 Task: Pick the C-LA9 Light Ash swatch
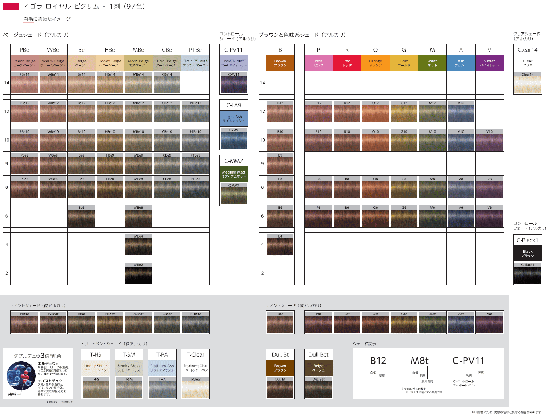coord(234,139)
